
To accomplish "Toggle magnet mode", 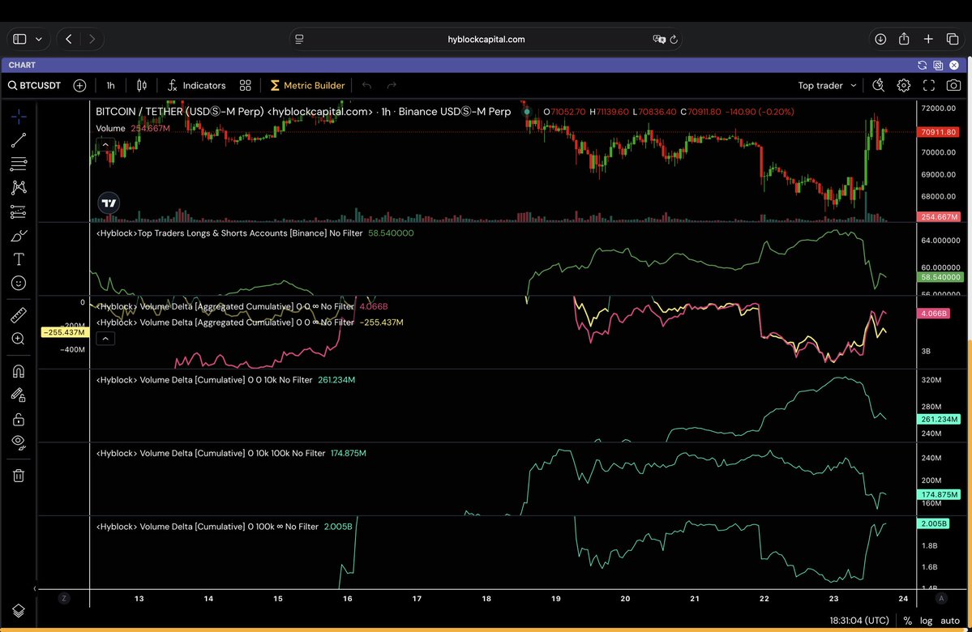I will (x=19, y=371).
